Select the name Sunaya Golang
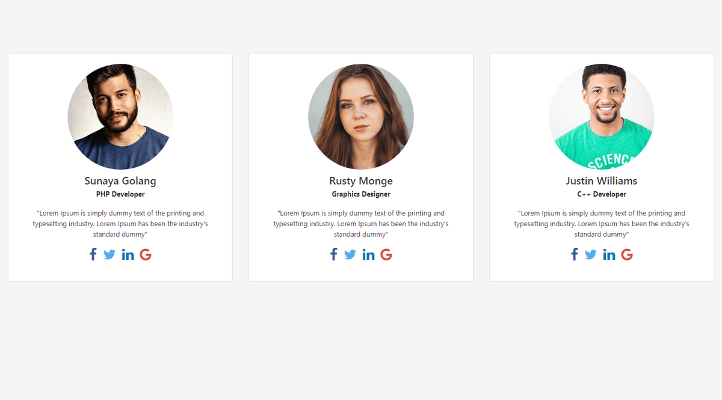 pos(120,180)
